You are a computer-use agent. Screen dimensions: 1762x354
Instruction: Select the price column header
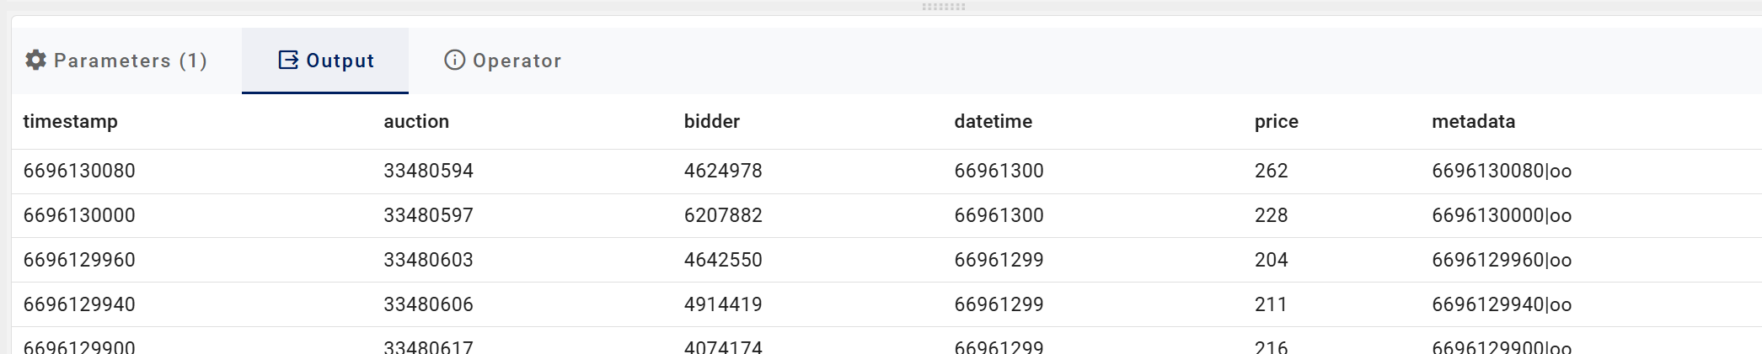coord(1276,122)
